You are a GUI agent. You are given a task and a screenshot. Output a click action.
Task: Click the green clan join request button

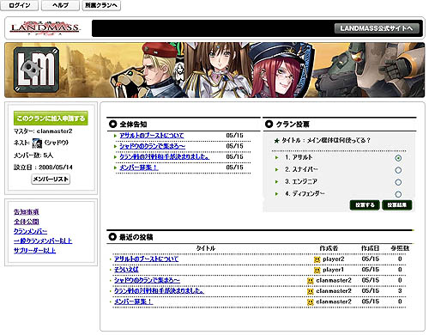[51, 119]
